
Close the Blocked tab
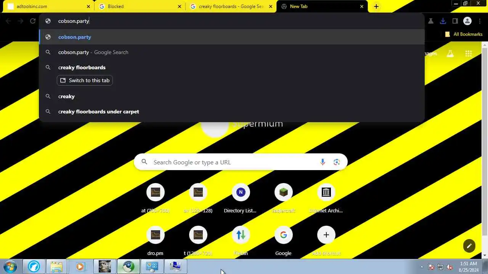(180, 6)
